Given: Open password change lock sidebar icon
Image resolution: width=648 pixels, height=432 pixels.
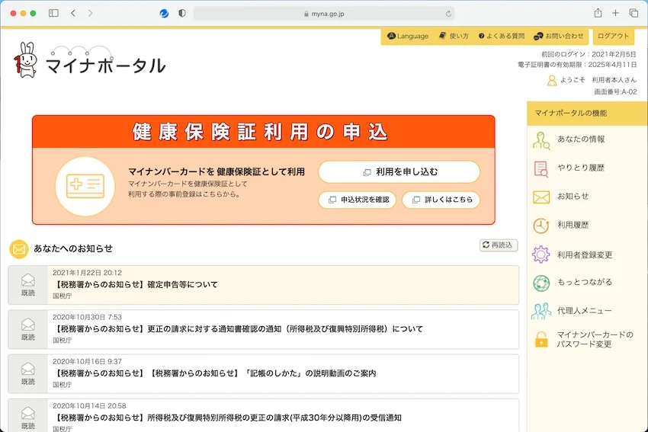Looking at the screenshot, I should point(541,340).
